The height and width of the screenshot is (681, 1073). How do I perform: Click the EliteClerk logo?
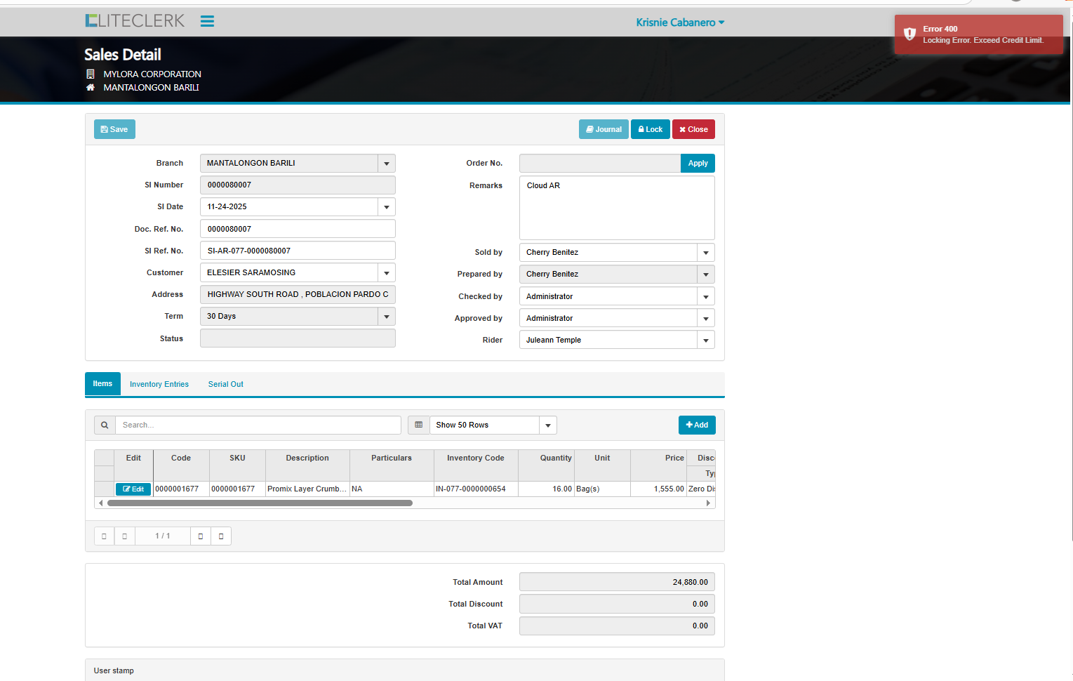click(135, 21)
